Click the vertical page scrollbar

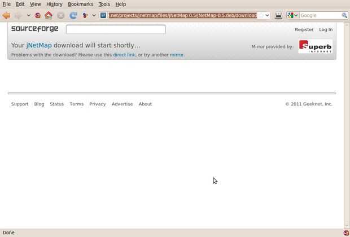point(347,125)
